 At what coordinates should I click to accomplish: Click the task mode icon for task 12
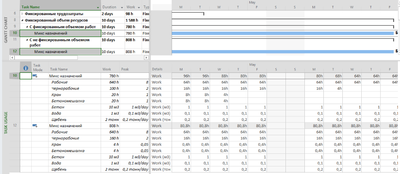pos(35,126)
